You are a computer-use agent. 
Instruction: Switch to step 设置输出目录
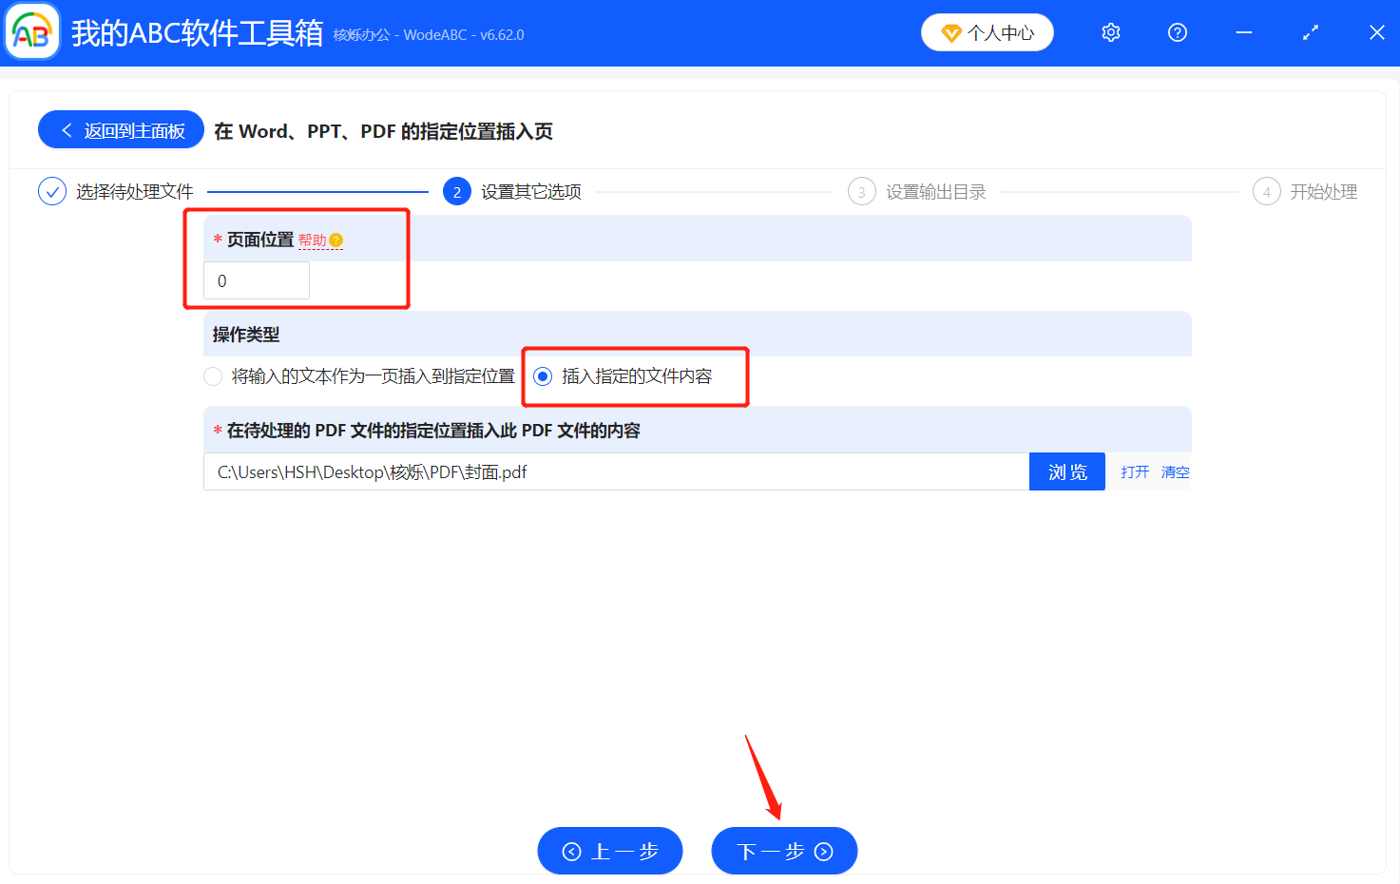(861, 191)
